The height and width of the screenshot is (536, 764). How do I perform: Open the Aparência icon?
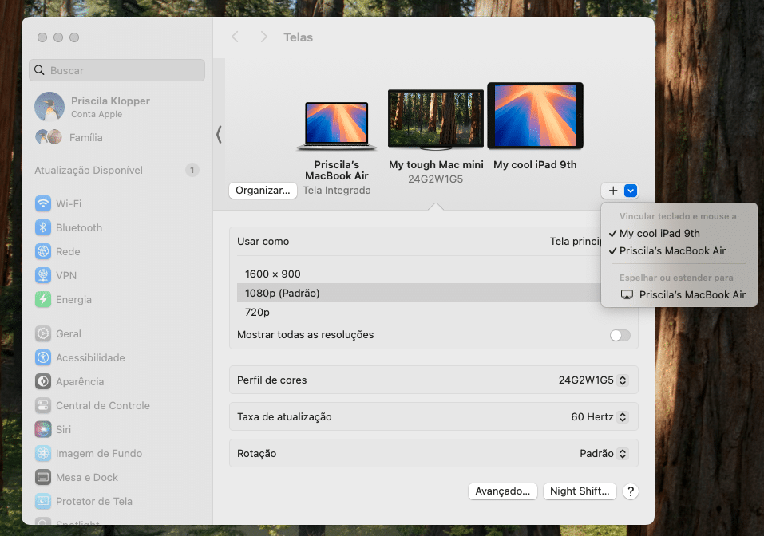43,381
